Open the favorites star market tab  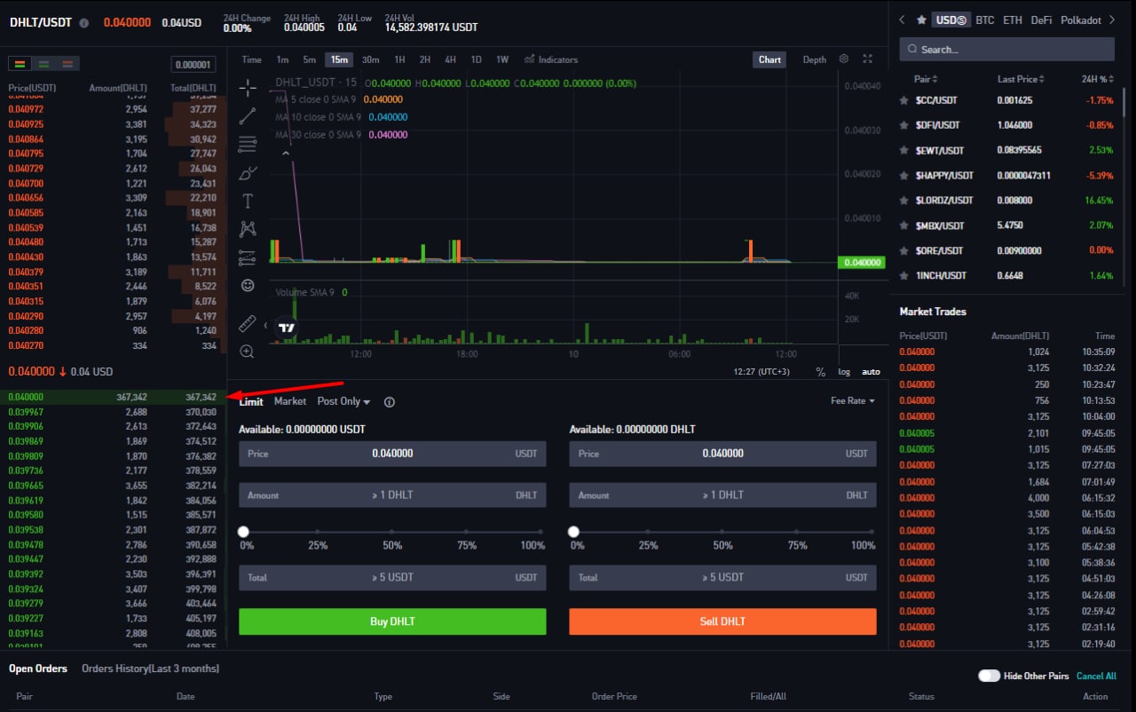click(921, 20)
